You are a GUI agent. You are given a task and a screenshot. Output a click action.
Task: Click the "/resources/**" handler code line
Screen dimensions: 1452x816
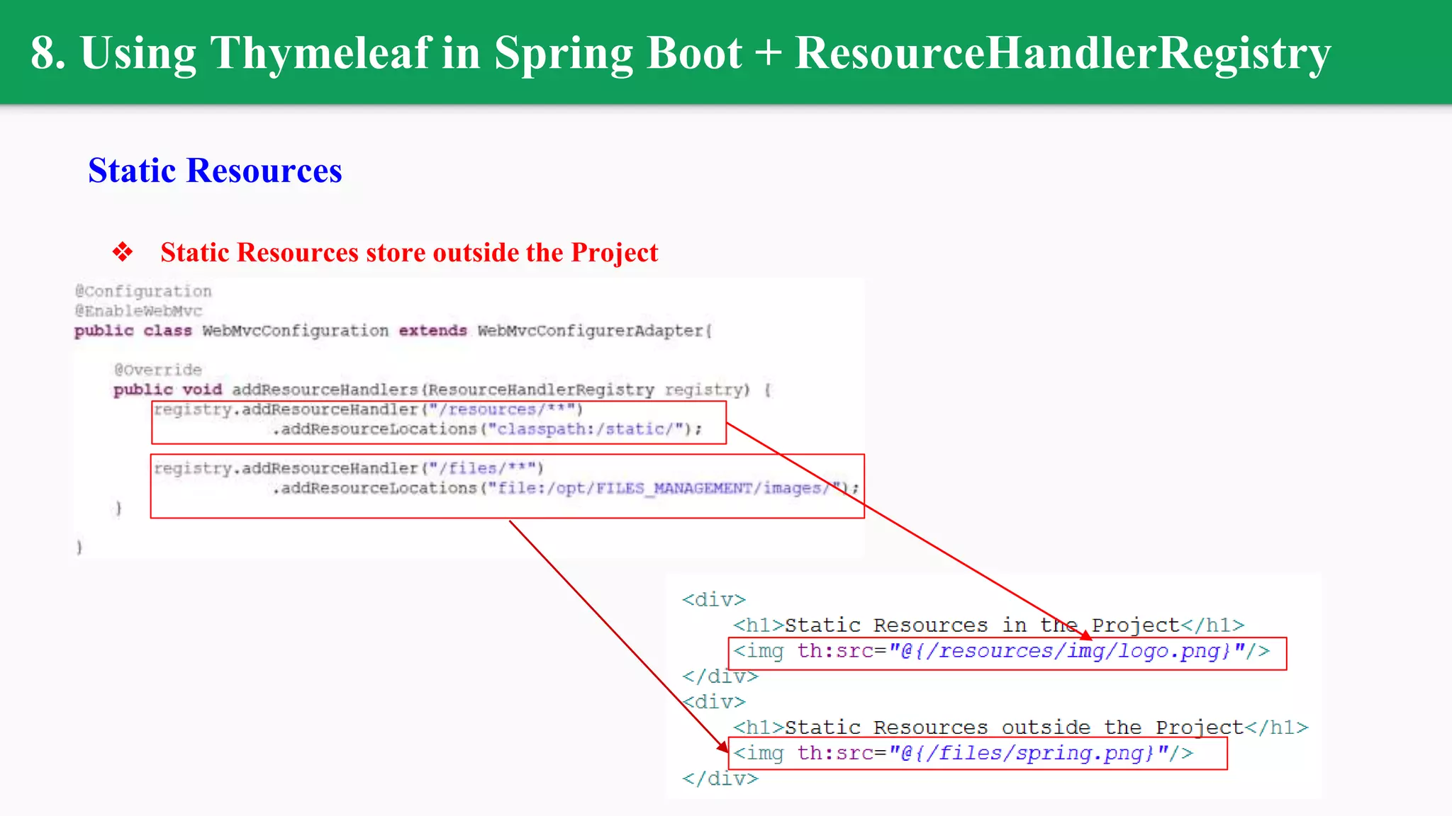coord(368,410)
